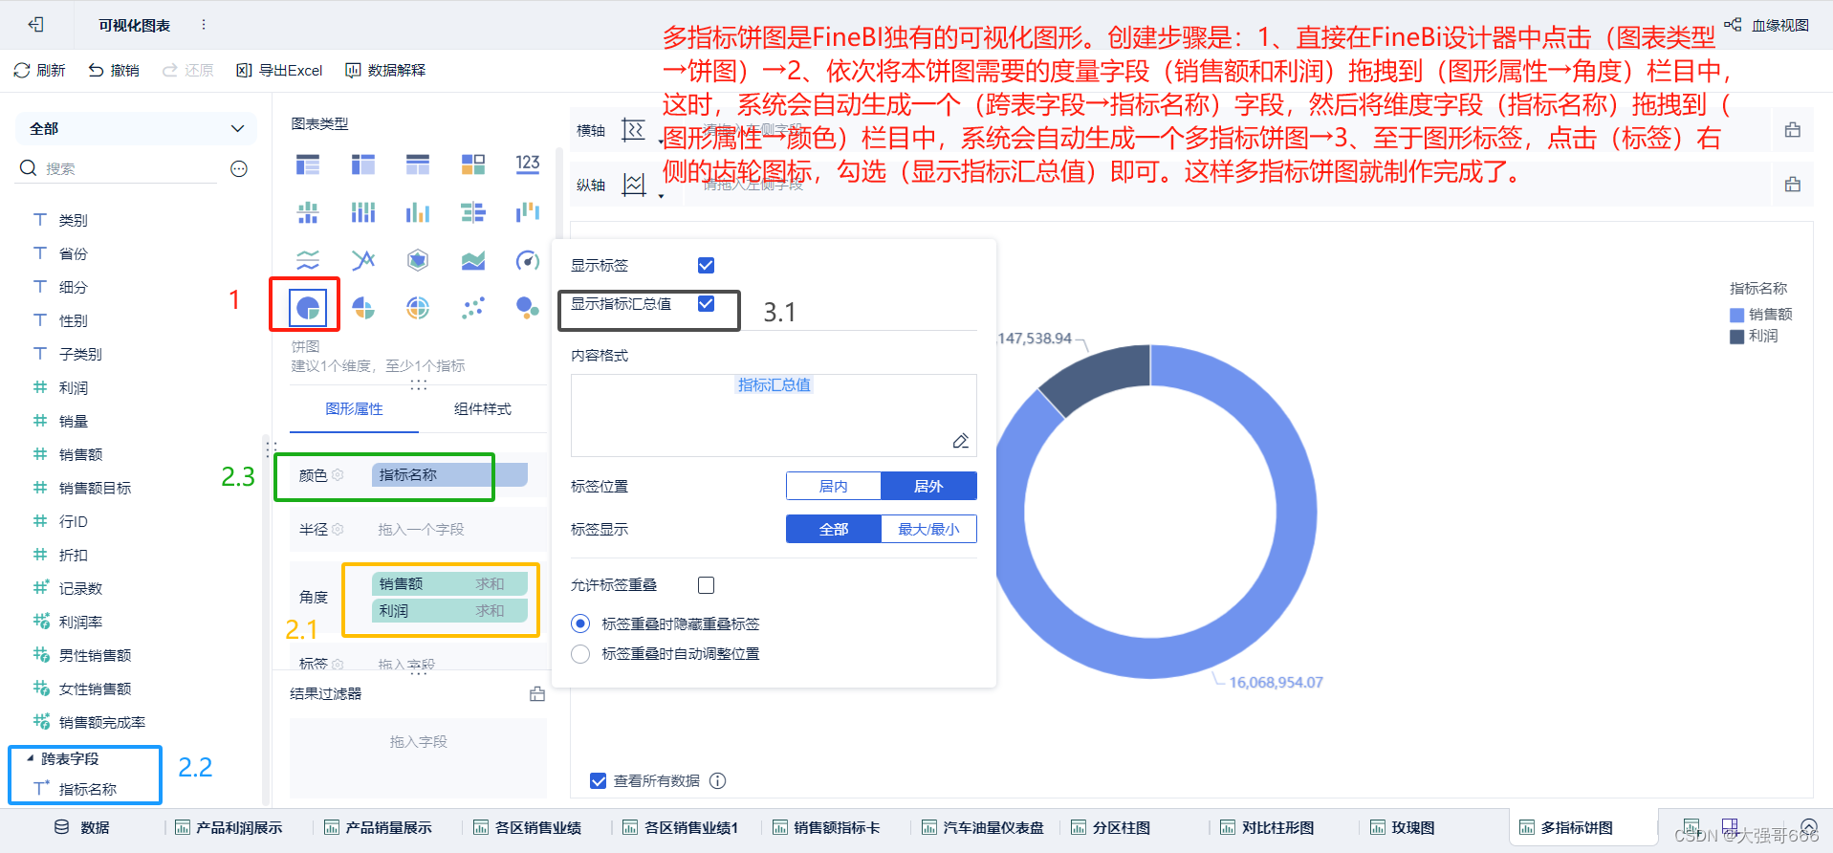This screenshot has height=853, width=1833.
Task: Collapse the 跨表字段 tree group
Action: tap(31, 758)
